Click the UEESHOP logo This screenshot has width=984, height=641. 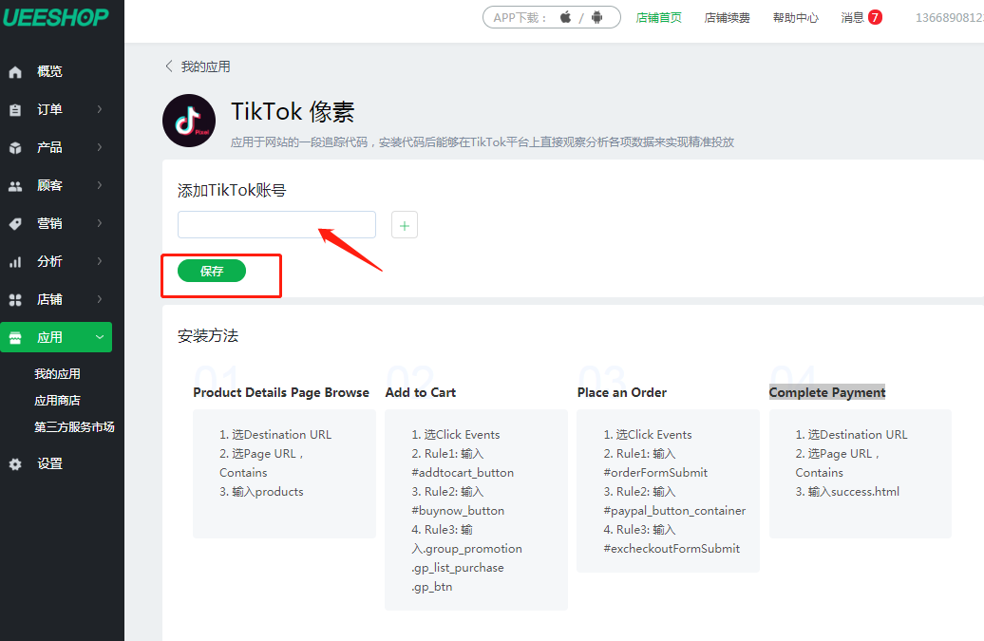[x=56, y=17]
